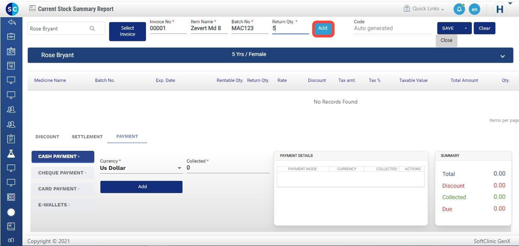This screenshot has height=246, width=519.
Task: Click the search magnifier in patient field
Action: (92, 29)
